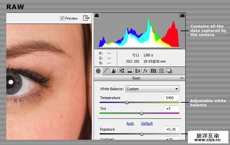The image size is (230, 145).
Task: Open the Lens Corrections tab
Action: [x=137, y=71]
